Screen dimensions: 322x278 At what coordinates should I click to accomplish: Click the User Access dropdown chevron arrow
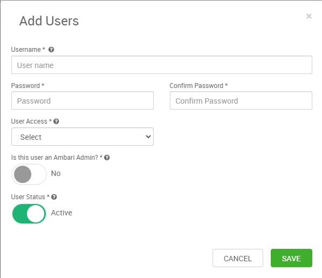148,137
